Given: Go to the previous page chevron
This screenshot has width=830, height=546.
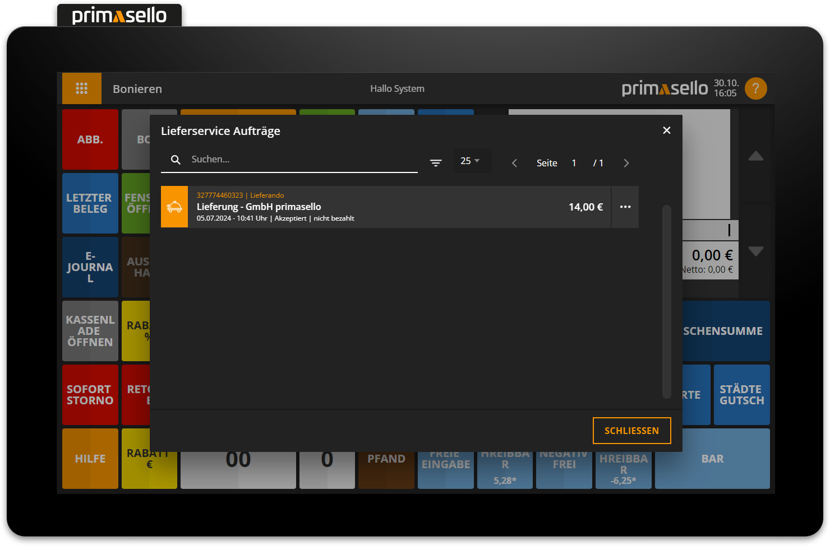Looking at the screenshot, I should pyautogui.click(x=514, y=164).
